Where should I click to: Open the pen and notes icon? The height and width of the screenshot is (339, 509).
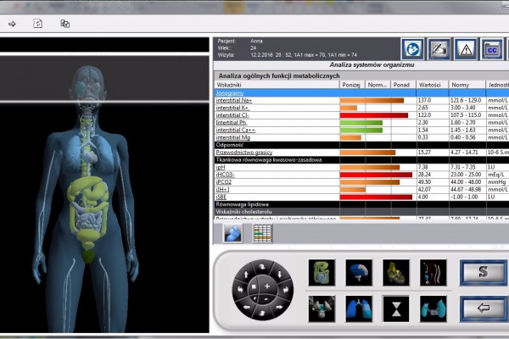(439, 48)
